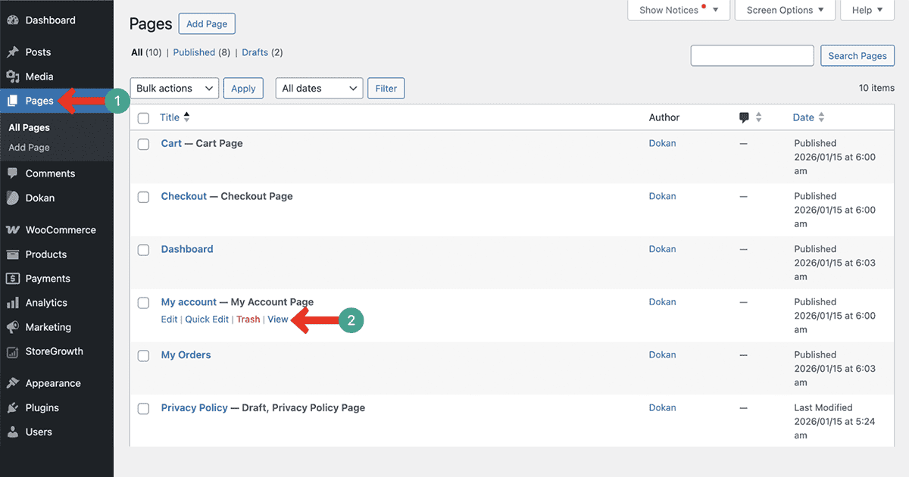Image resolution: width=909 pixels, height=477 pixels.
Task: Open the Bulk actions dropdown
Action: [174, 88]
